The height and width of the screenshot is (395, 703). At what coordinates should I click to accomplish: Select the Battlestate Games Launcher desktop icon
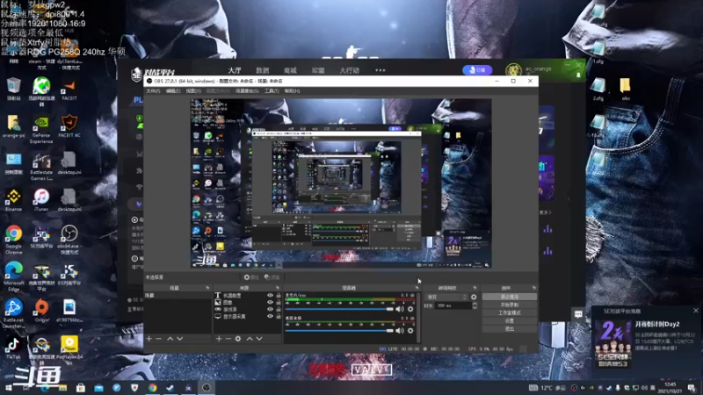[41, 167]
